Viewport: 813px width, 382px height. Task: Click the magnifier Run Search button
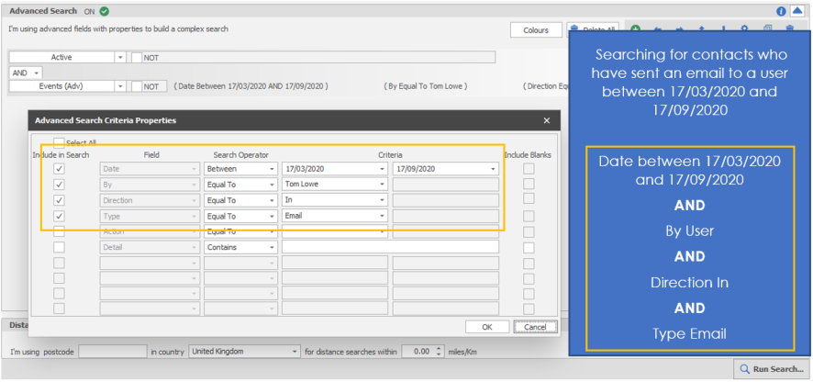pos(771,369)
